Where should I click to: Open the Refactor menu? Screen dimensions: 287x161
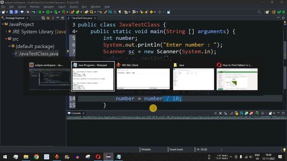pyautogui.click(x=35, y=7)
